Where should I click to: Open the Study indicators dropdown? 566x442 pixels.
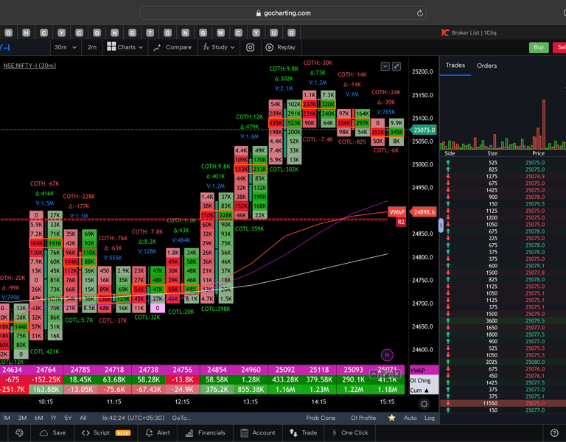click(219, 47)
